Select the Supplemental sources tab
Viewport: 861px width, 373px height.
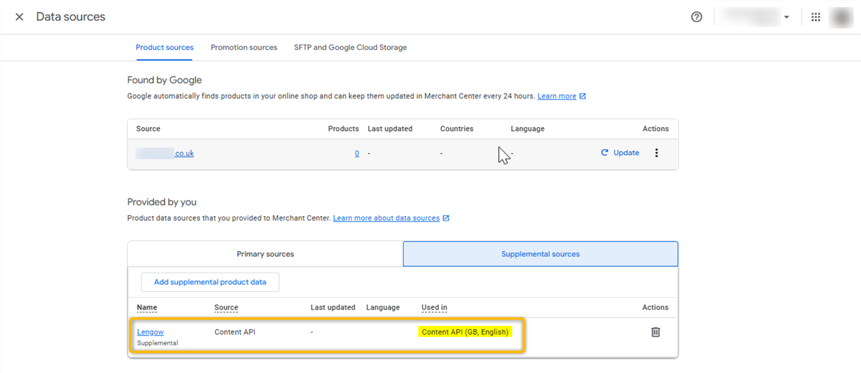coord(540,254)
